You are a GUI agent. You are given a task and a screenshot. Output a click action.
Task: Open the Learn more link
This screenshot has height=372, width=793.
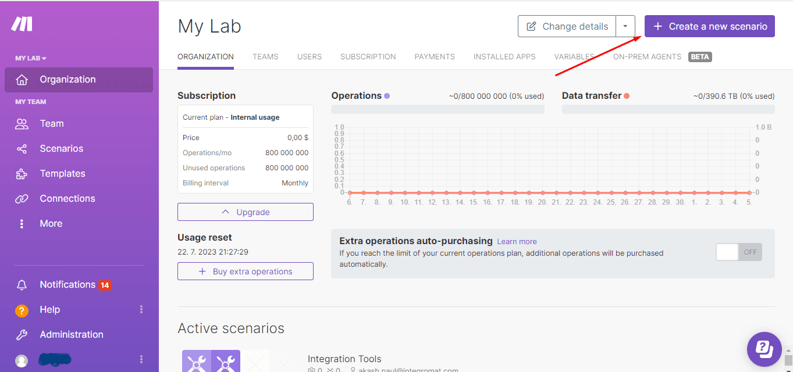point(517,241)
